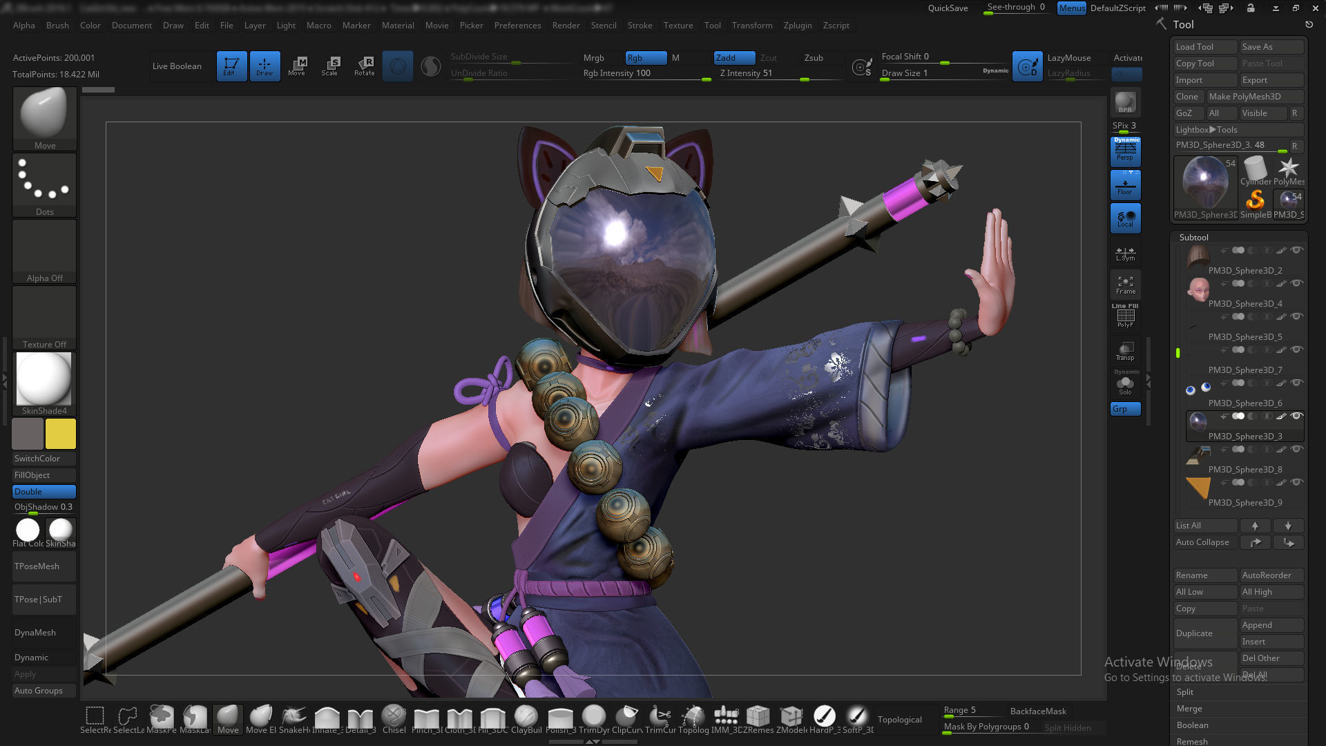This screenshot has height=746, width=1326.
Task: Select the TrimDynamic brush
Action: point(594,719)
